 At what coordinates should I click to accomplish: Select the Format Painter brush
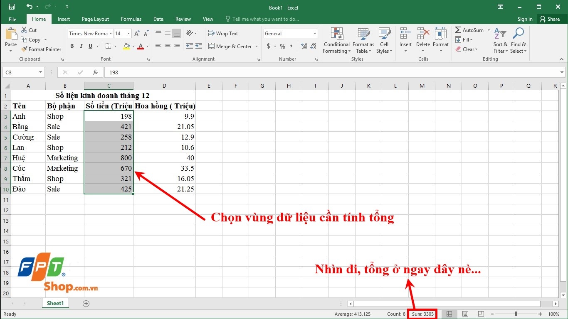pyautogui.click(x=41, y=49)
